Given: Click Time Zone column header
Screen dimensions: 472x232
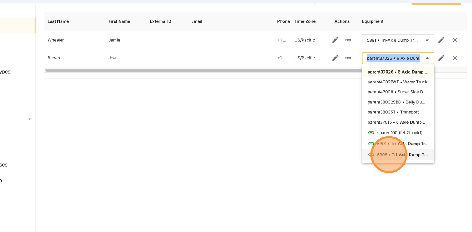Looking at the screenshot, I should [305, 21].
